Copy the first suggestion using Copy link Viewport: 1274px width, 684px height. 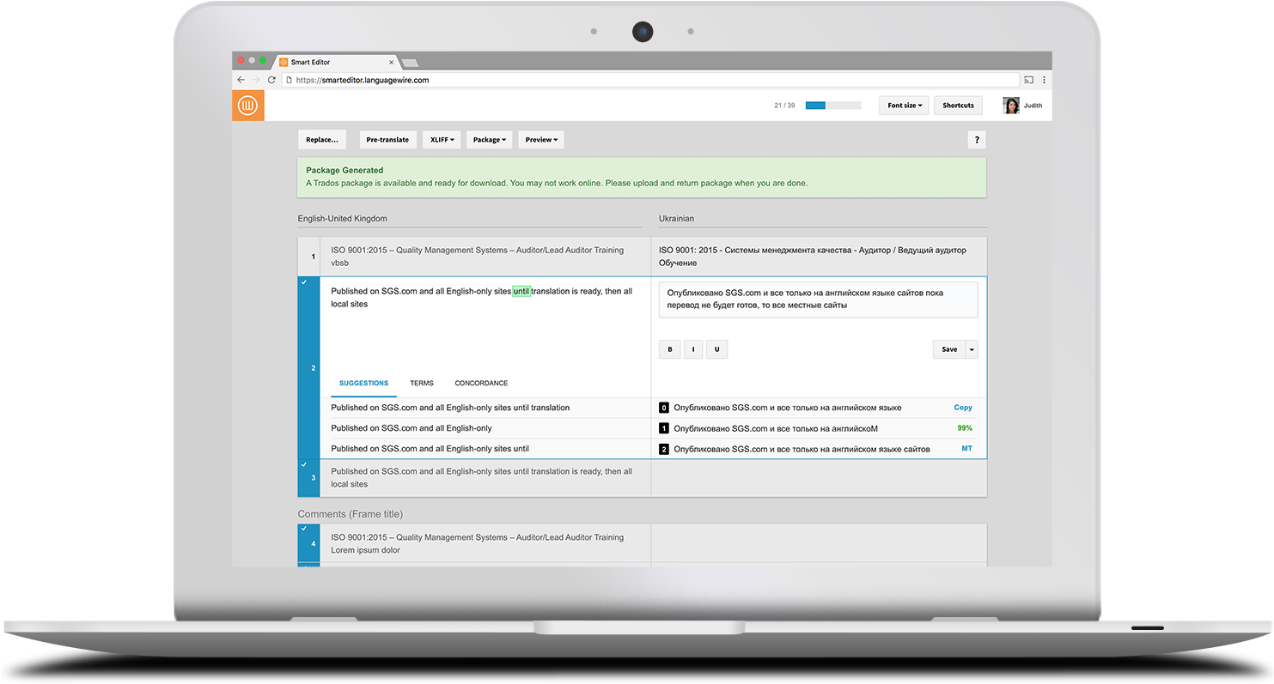(x=962, y=407)
